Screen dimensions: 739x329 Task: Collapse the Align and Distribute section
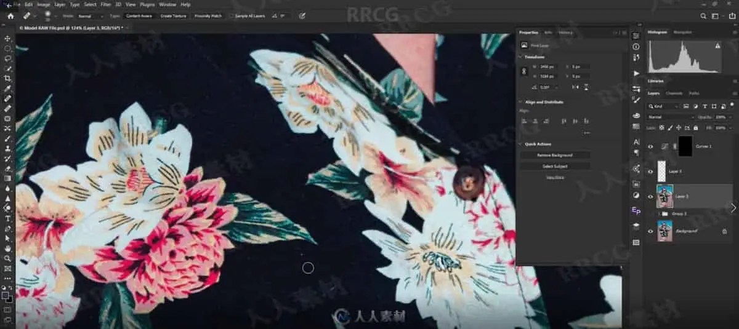[x=520, y=102]
